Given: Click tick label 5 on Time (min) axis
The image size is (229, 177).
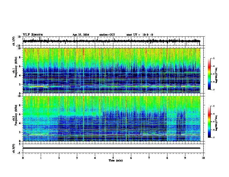Looking at the screenshot, I should 113,158.
